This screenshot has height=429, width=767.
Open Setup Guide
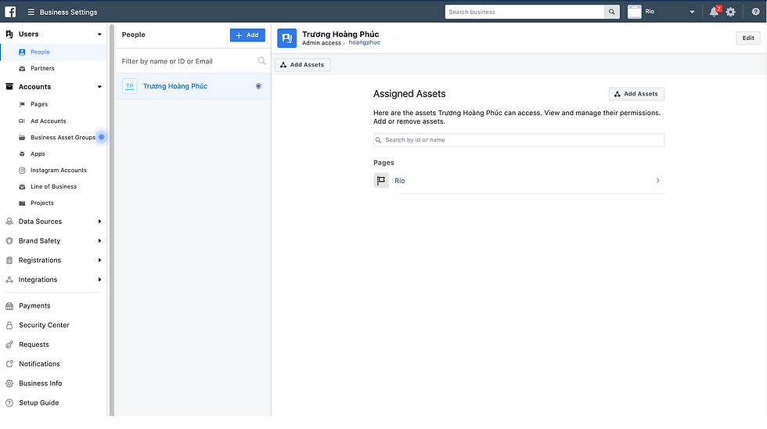38,402
